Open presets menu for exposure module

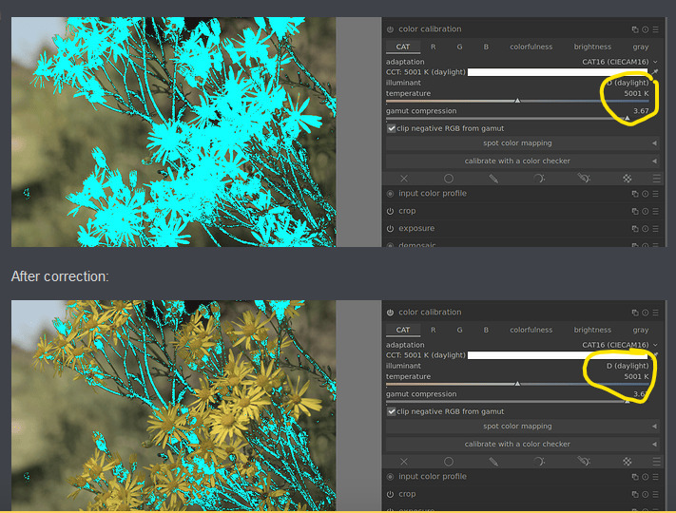[655, 229]
